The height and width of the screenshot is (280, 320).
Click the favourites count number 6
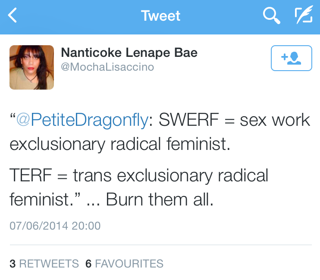point(88,264)
